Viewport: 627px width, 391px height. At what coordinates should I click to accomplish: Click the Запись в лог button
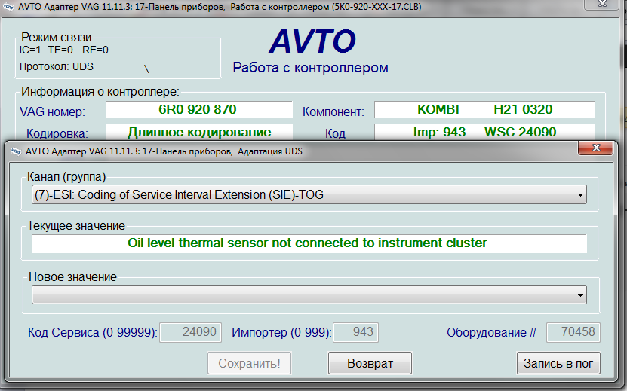[x=558, y=363]
